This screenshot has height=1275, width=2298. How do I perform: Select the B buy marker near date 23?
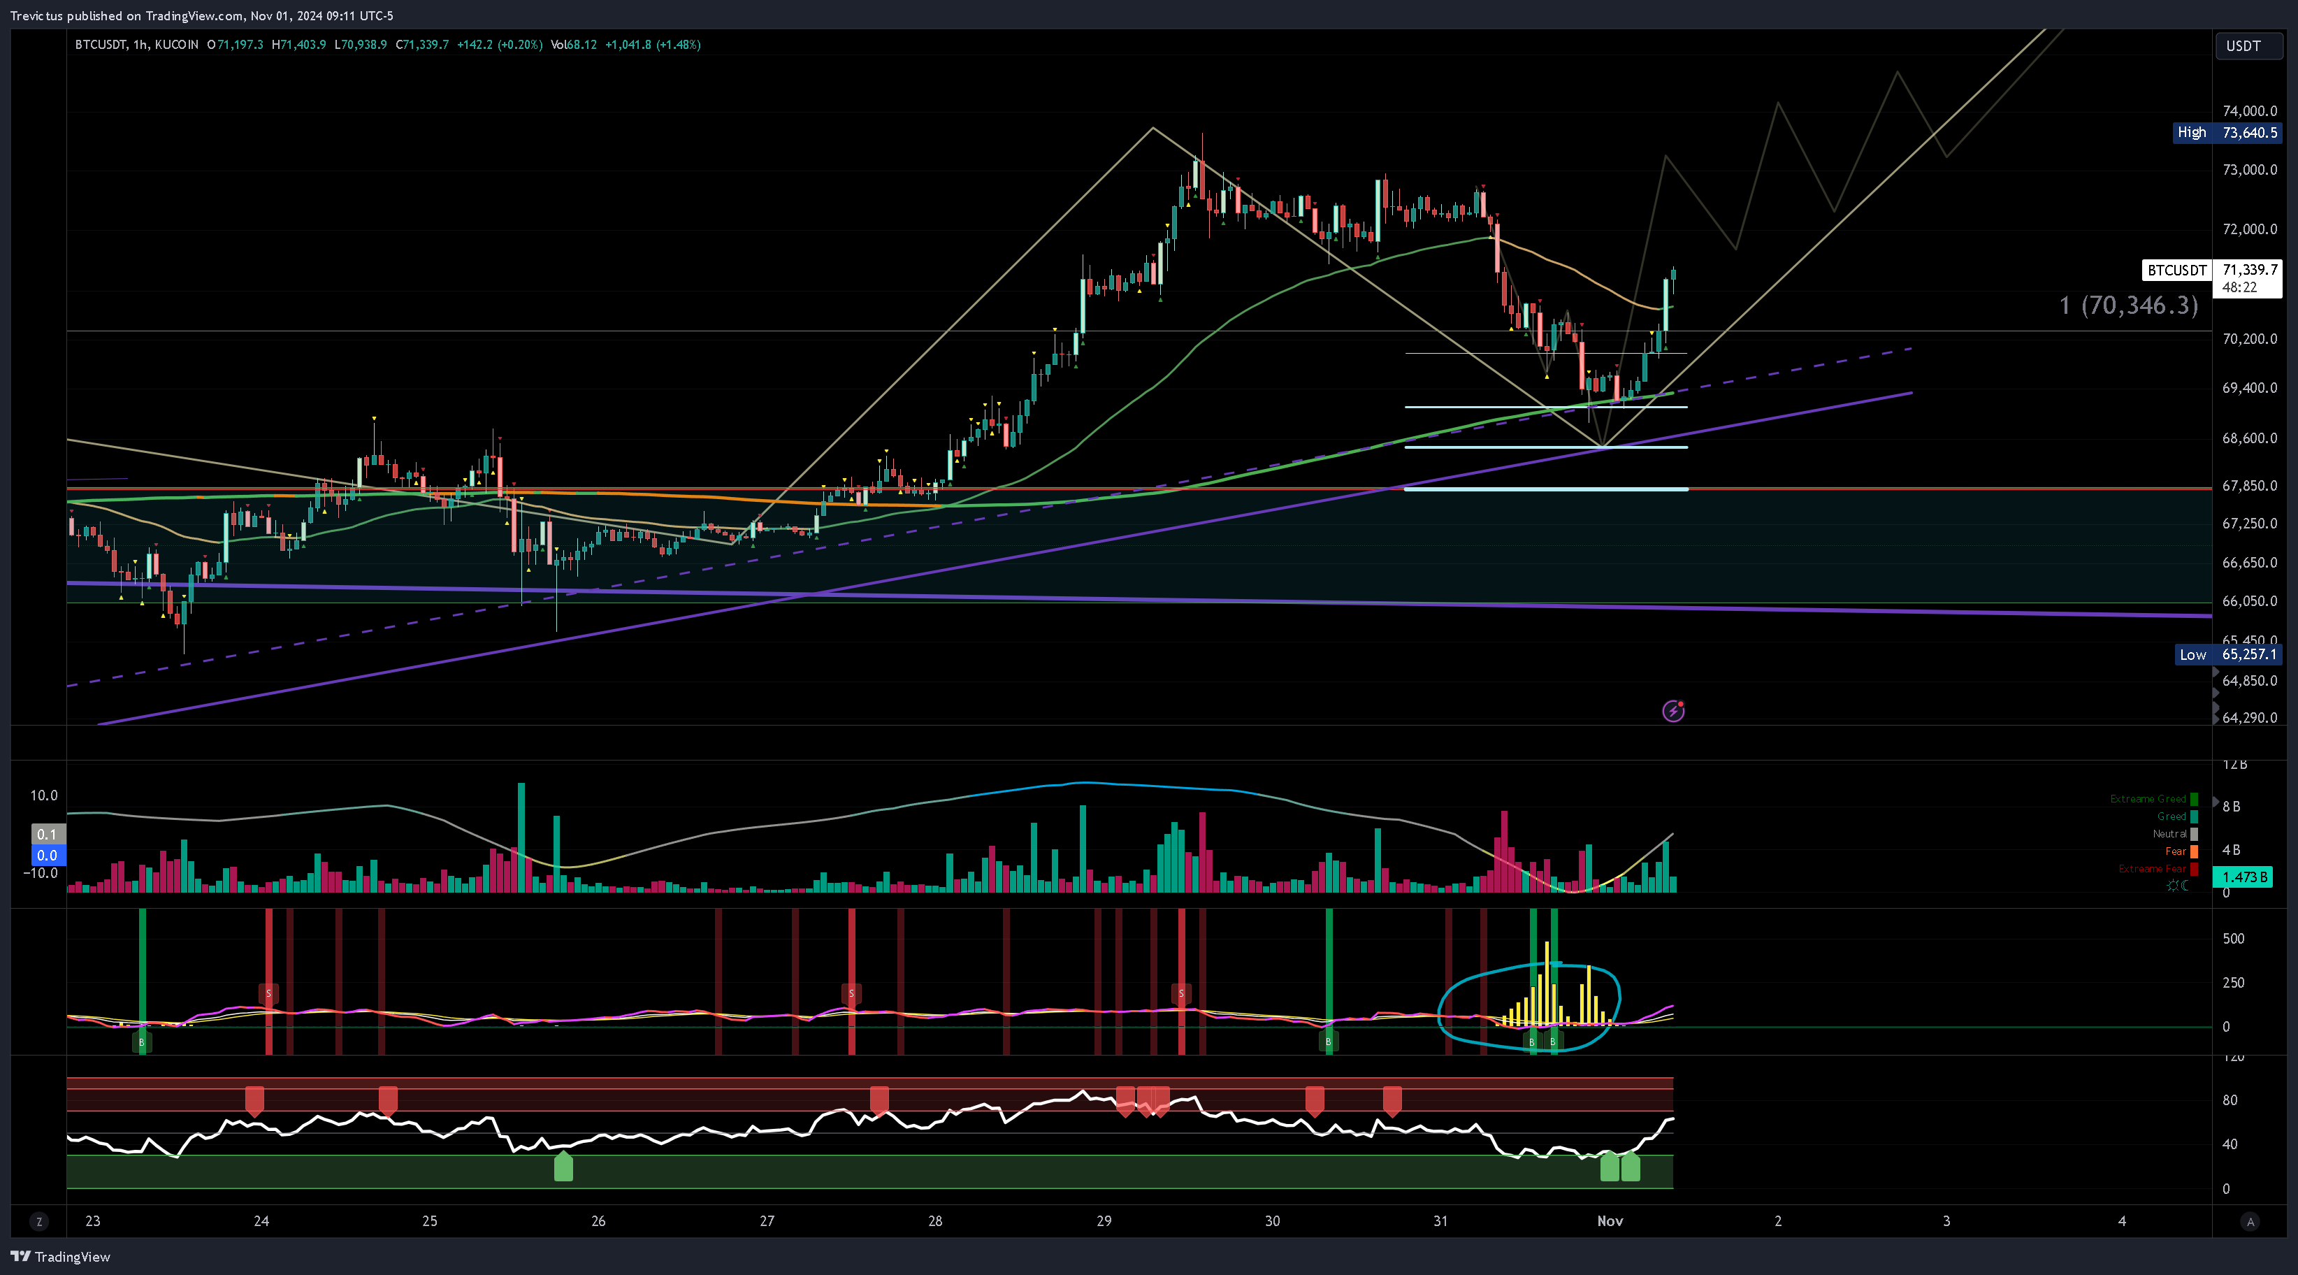(142, 1042)
